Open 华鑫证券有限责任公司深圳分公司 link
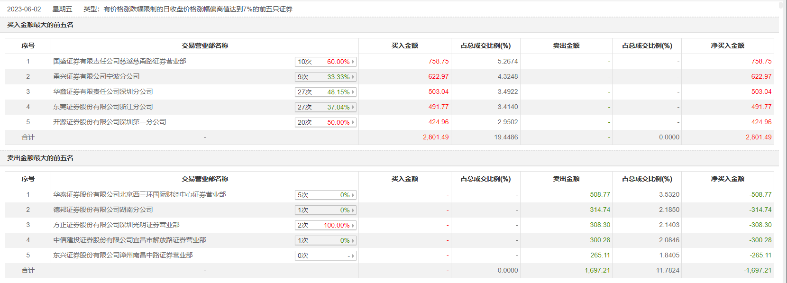The height and width of the screenshot is (283, 787). pos(103,91)
